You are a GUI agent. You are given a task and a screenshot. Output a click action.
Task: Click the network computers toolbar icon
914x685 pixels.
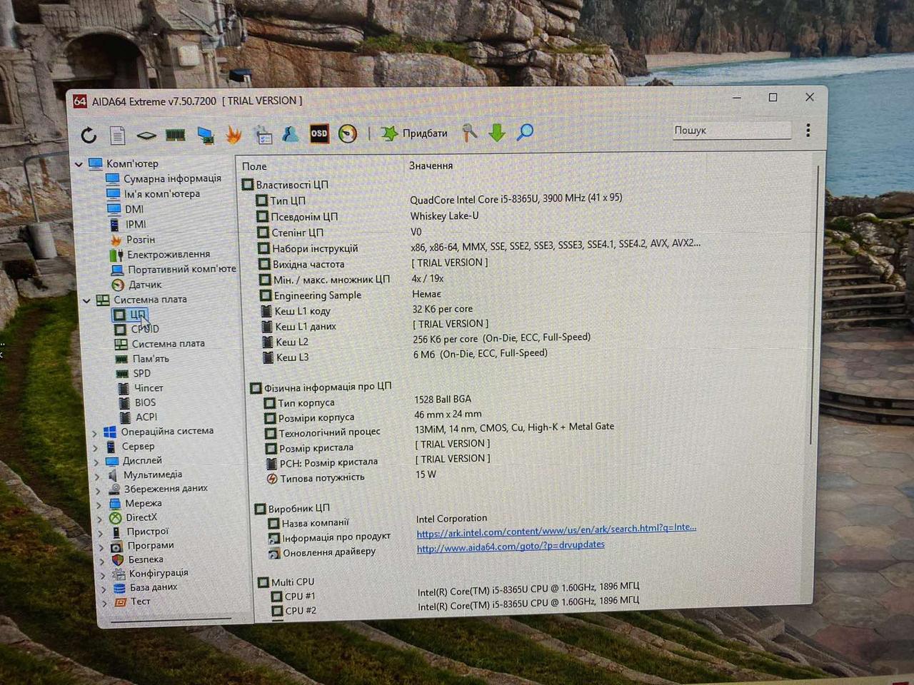pyautogui.click(x=206, y=135)
